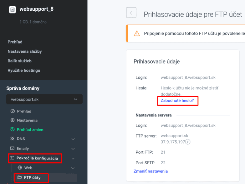Click the green clock icon for Prehľad zmien
The width and height of the screenshot is (245, 184).
click(13, 129)
